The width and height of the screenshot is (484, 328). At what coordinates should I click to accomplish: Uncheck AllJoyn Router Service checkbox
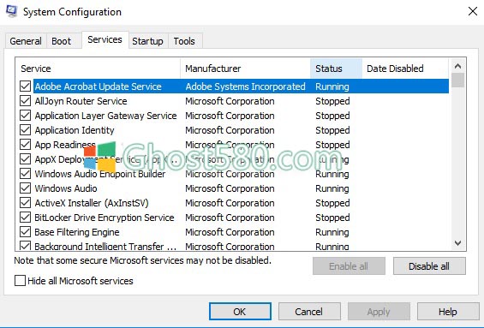(26, 101)
